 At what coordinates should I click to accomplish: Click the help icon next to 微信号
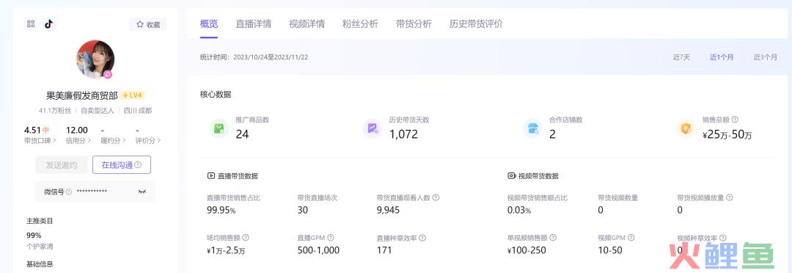(69, 192)
